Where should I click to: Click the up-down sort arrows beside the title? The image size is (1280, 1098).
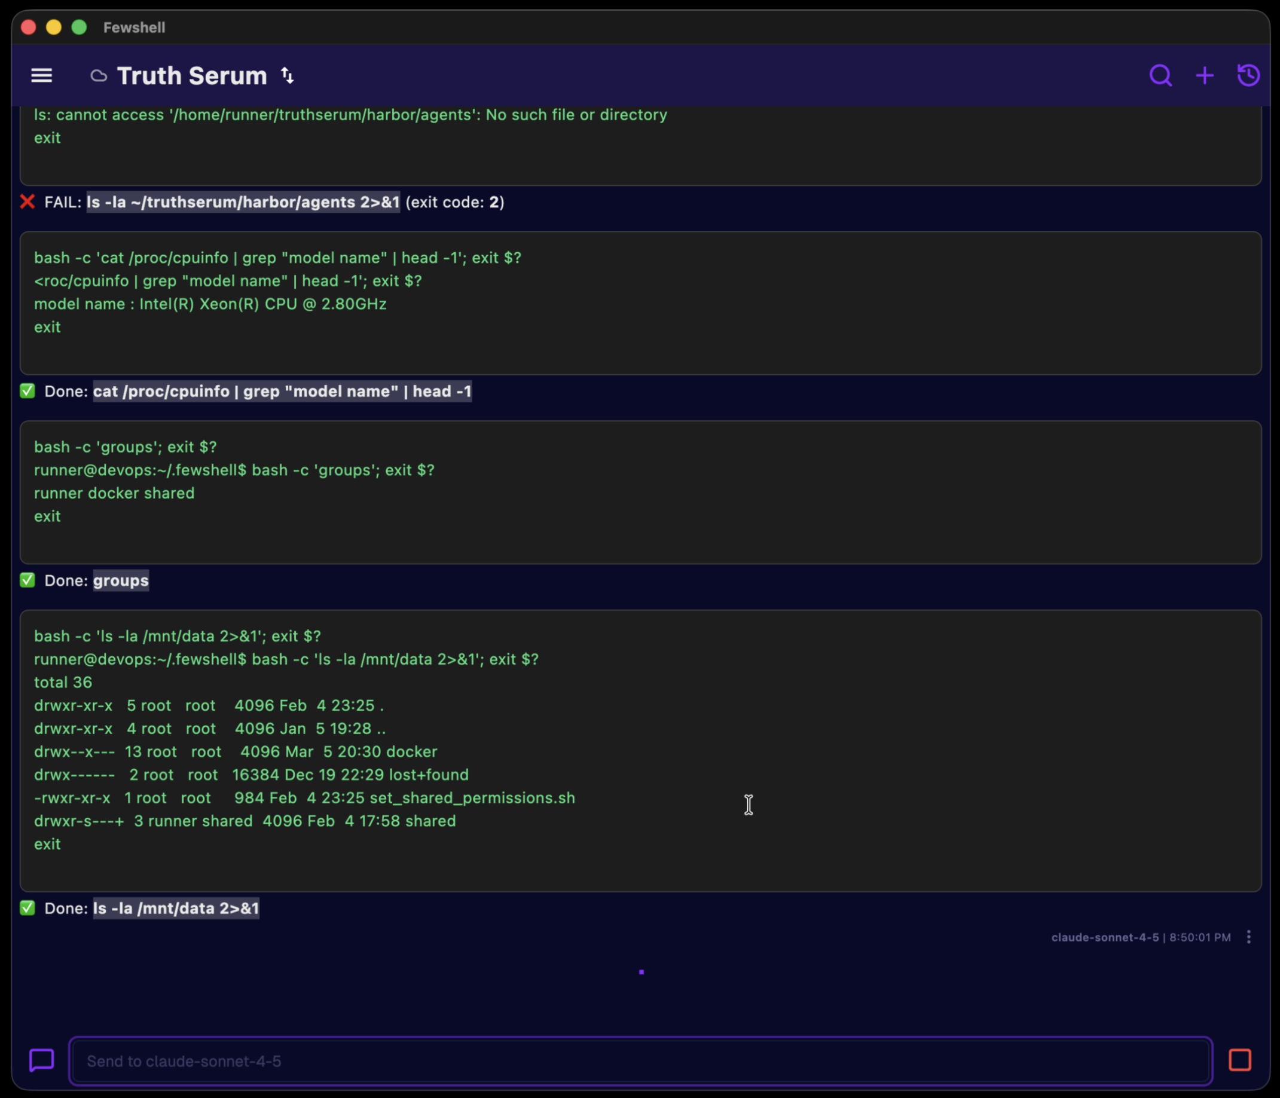pos(286,75)
